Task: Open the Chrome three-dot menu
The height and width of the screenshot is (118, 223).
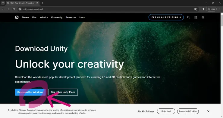Action: [x=220, y=9]
